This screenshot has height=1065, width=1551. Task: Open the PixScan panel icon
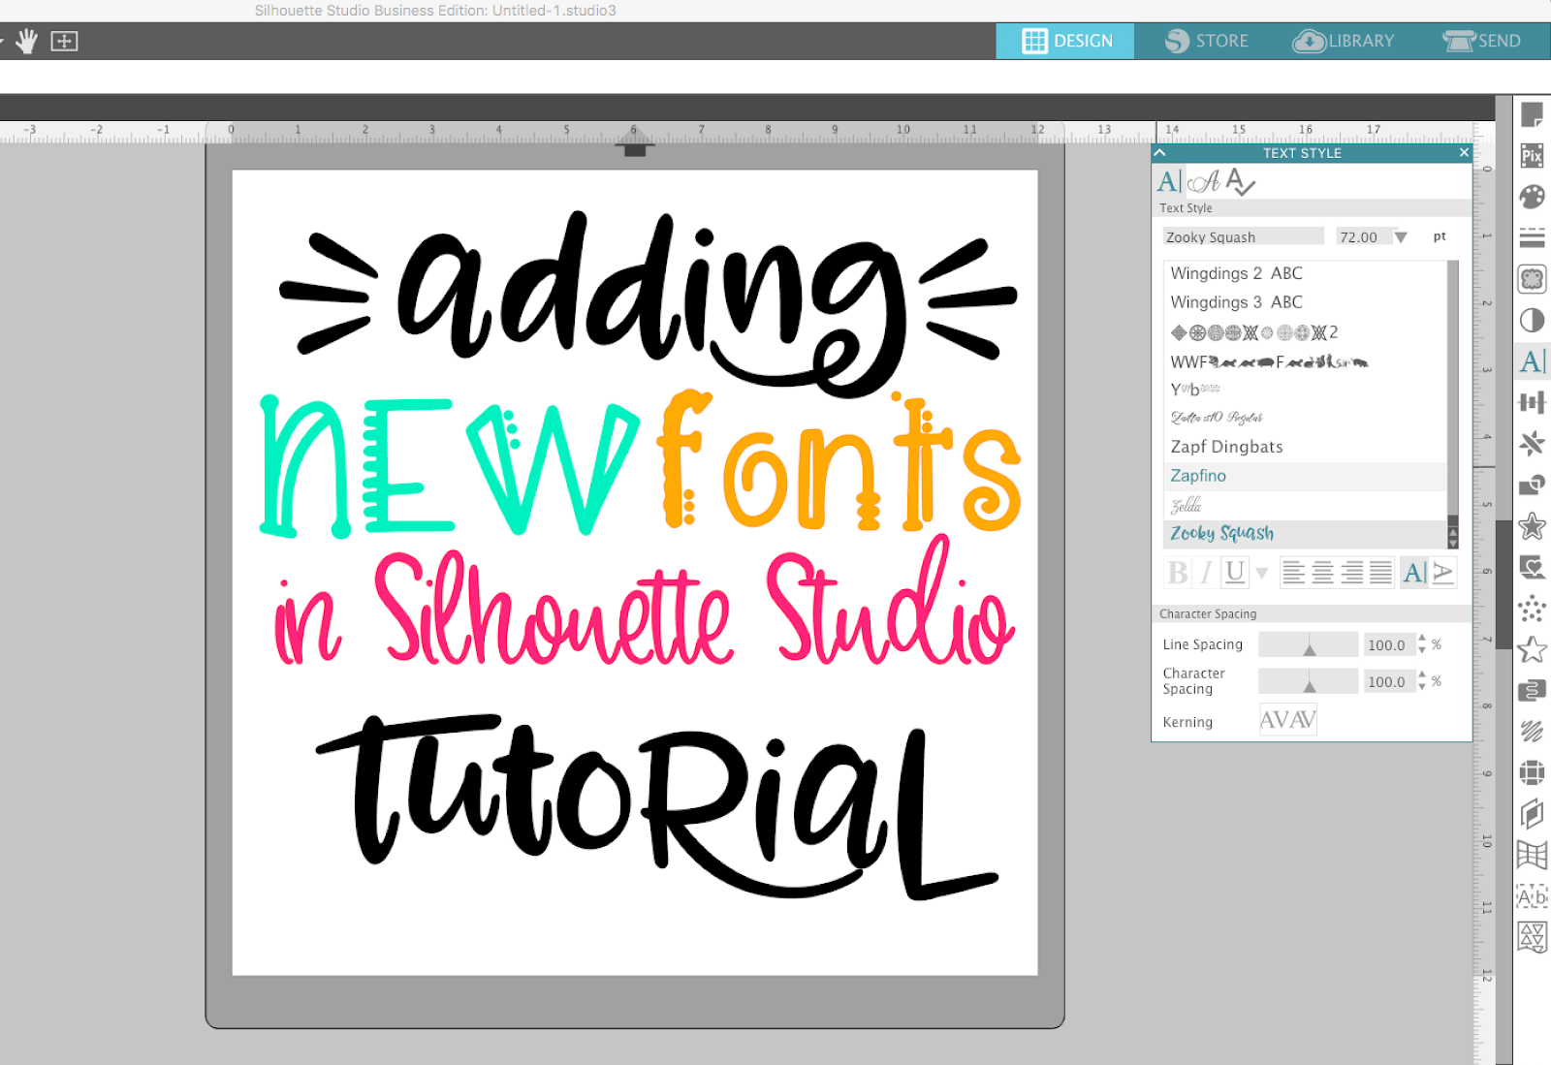pos(1532,155)
